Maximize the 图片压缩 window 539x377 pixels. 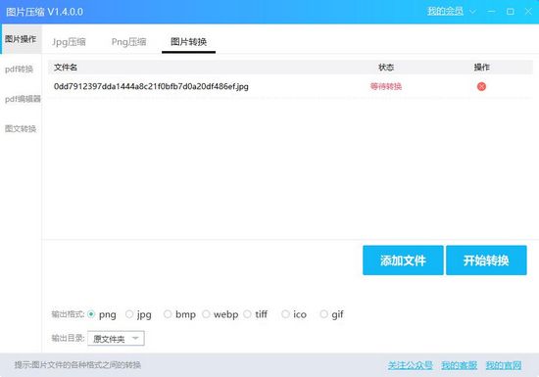tap(511, 12)
